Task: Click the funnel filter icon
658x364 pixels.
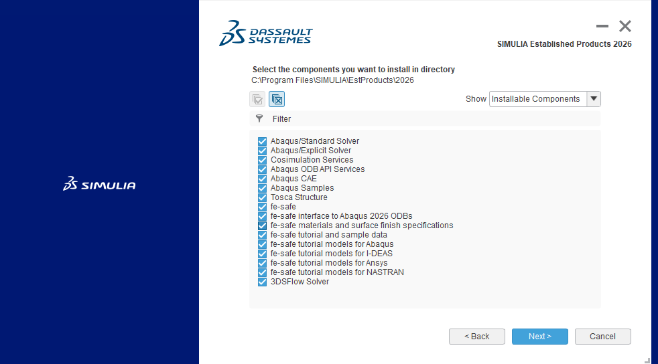Action: coord(260,118)
